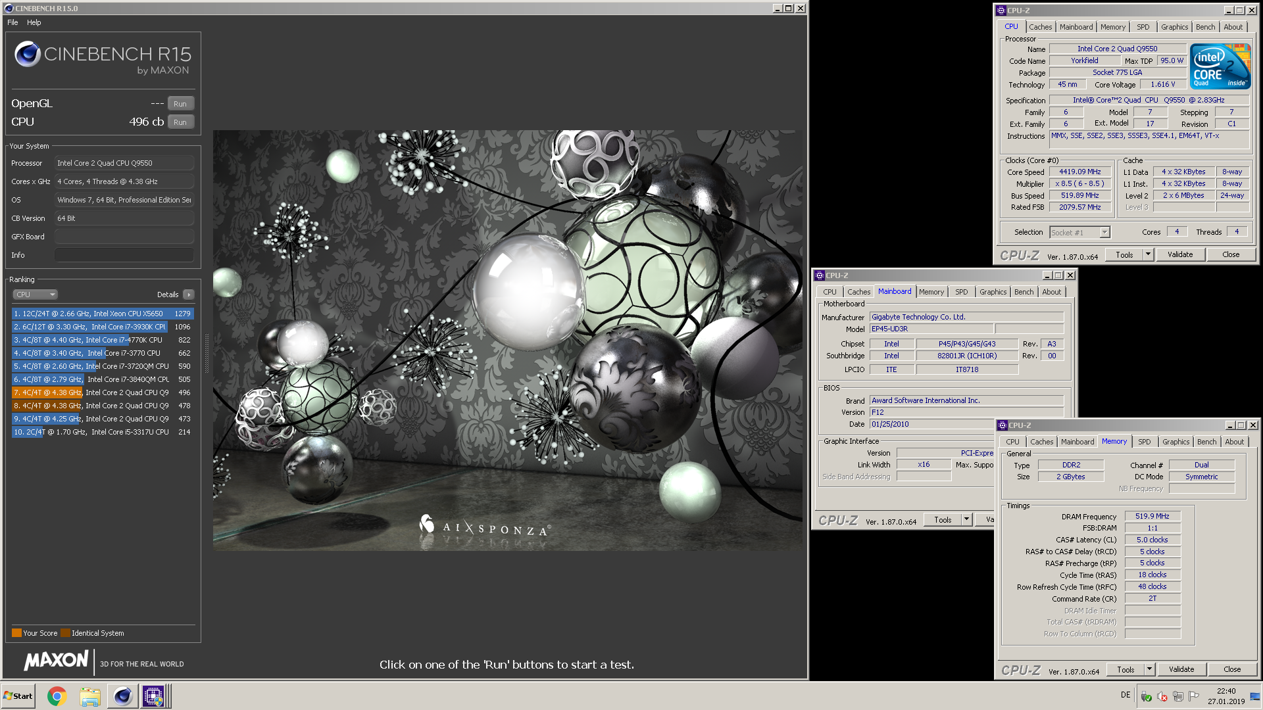Switch to Caches tab in top CPU-Z window
Image resolution: width=1263 pixels, height=710 pixels.
[1040, 27]
